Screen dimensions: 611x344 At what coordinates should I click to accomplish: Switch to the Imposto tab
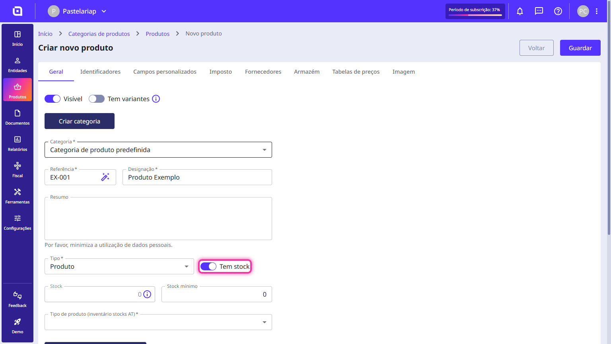coord(221,72)
